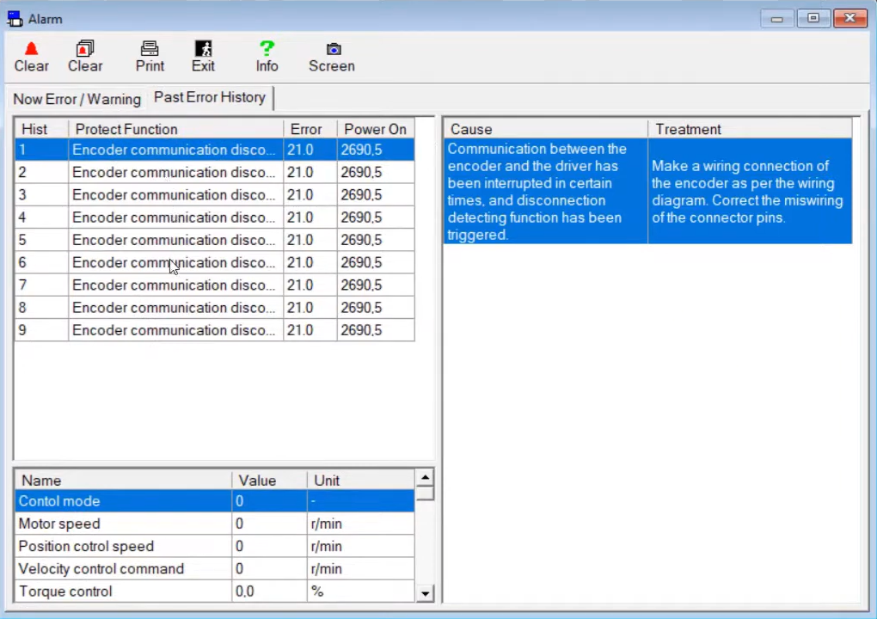The height and width of the screenshot is (619, 877).
Task: Select the Past Error History tab
Action: [210, 97]
